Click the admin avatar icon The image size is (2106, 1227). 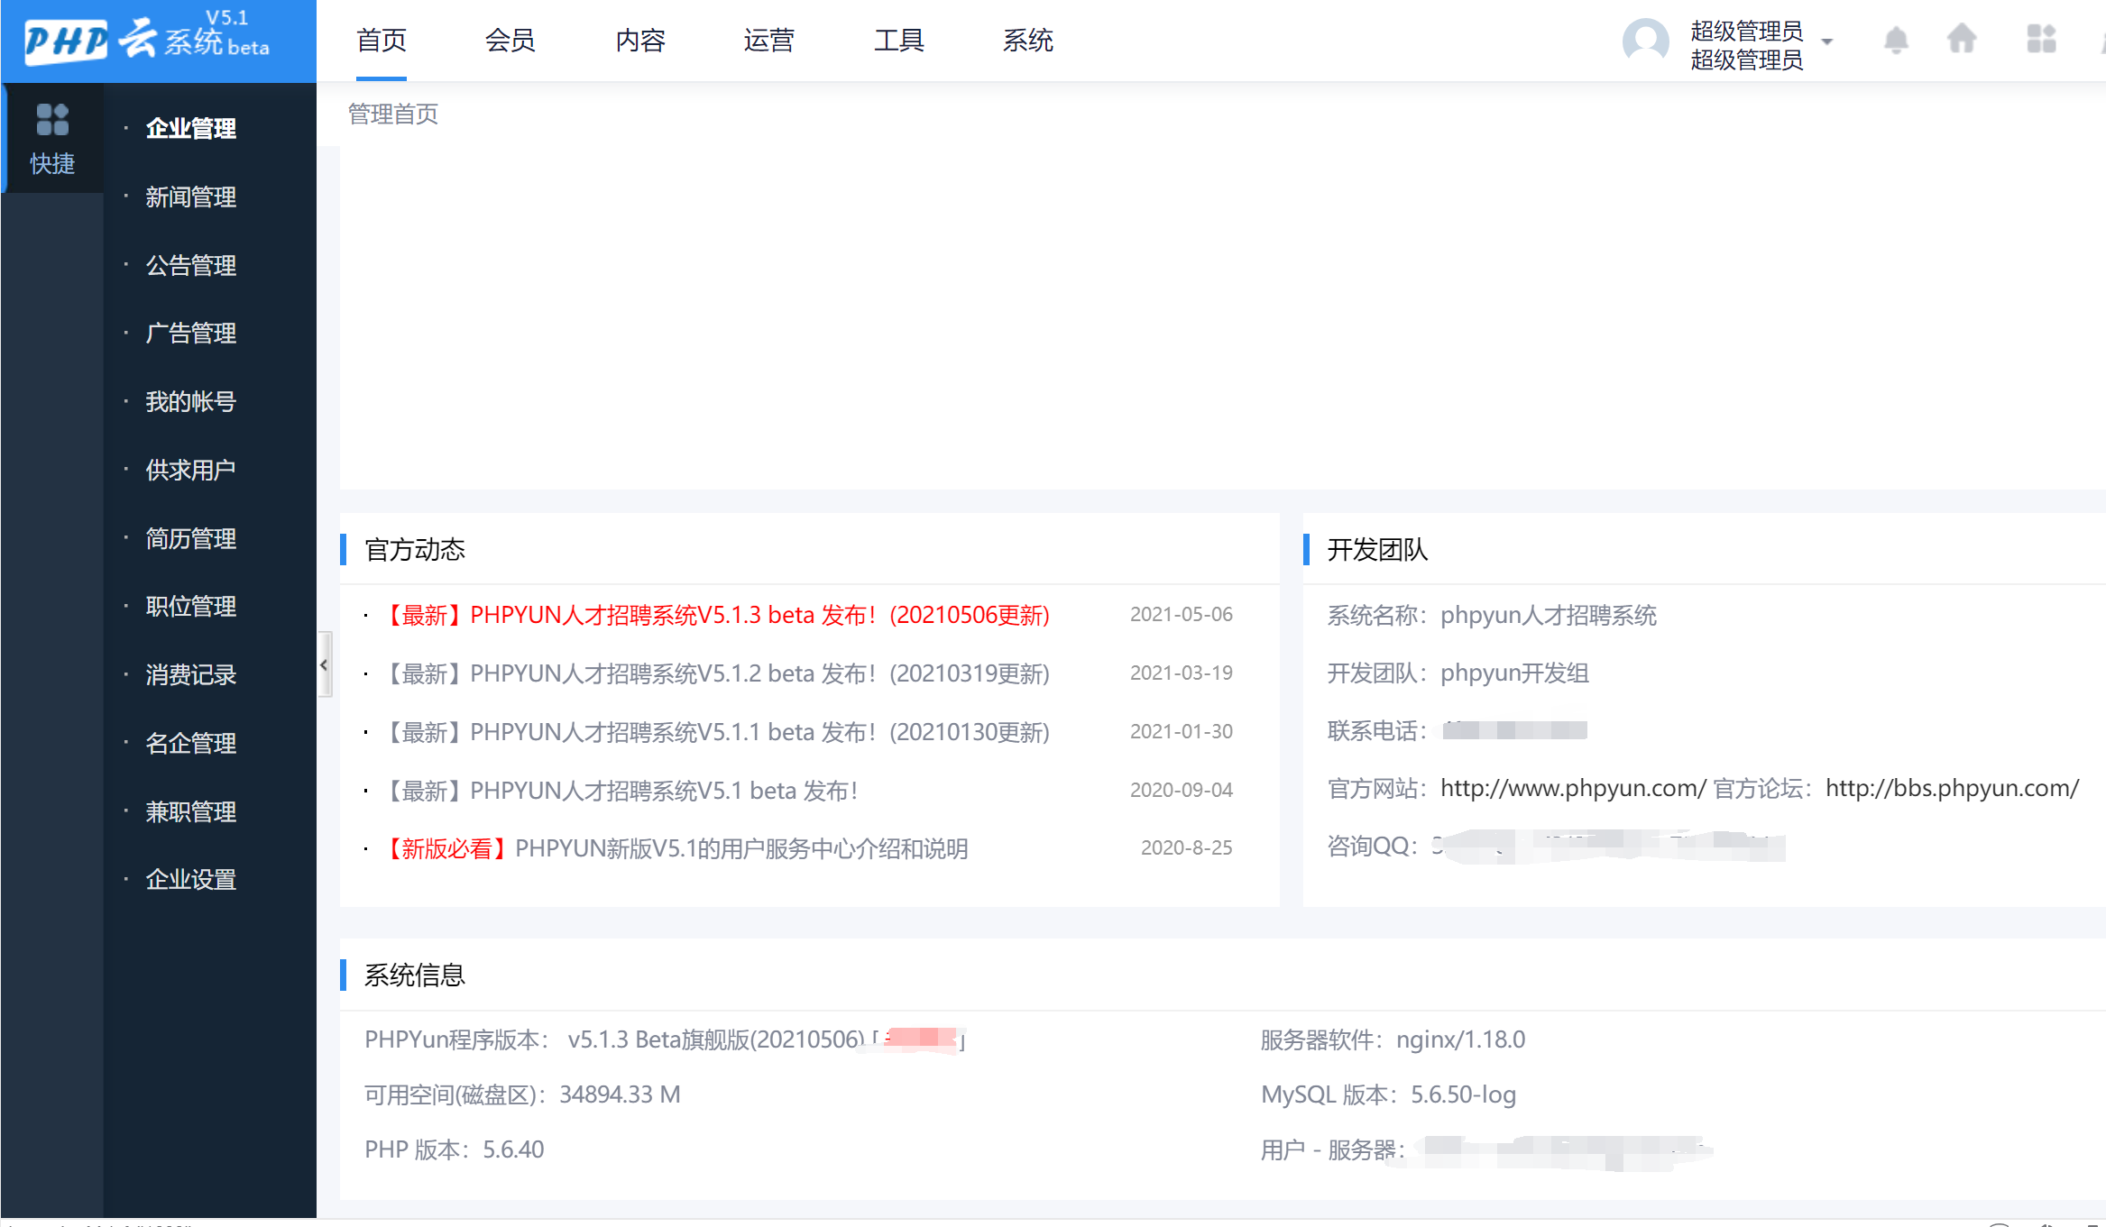[x=1645, y=41]
